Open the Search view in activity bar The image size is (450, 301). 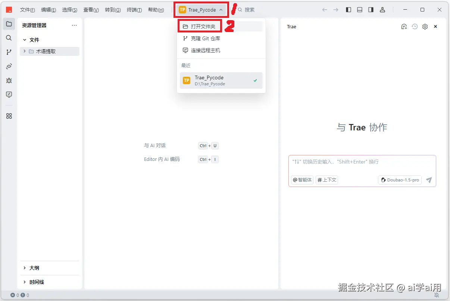coord(9,38)
